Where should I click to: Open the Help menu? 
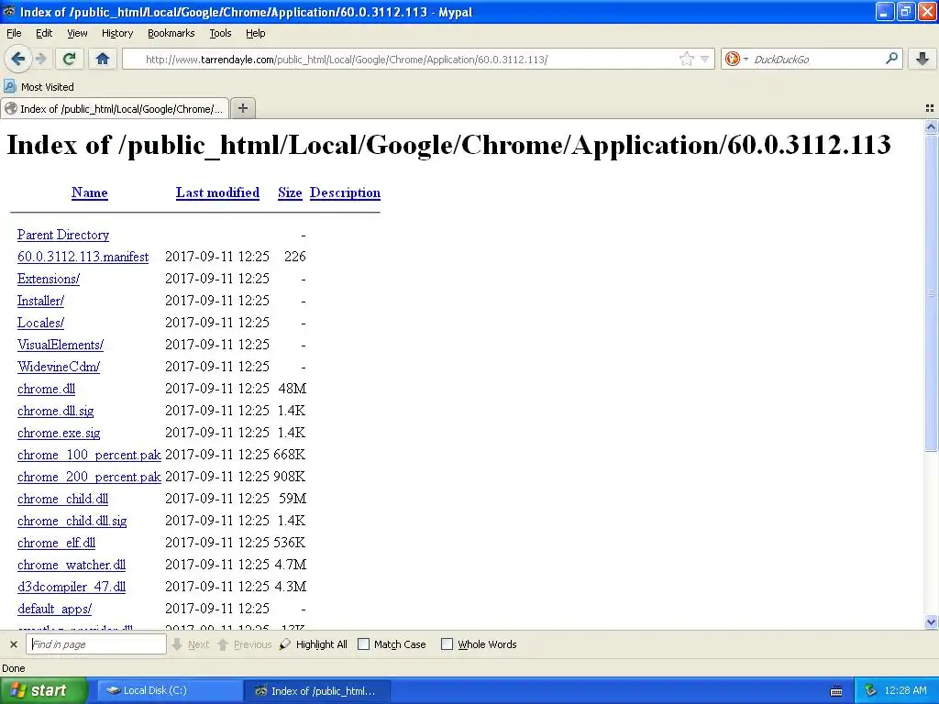(255, 33)
